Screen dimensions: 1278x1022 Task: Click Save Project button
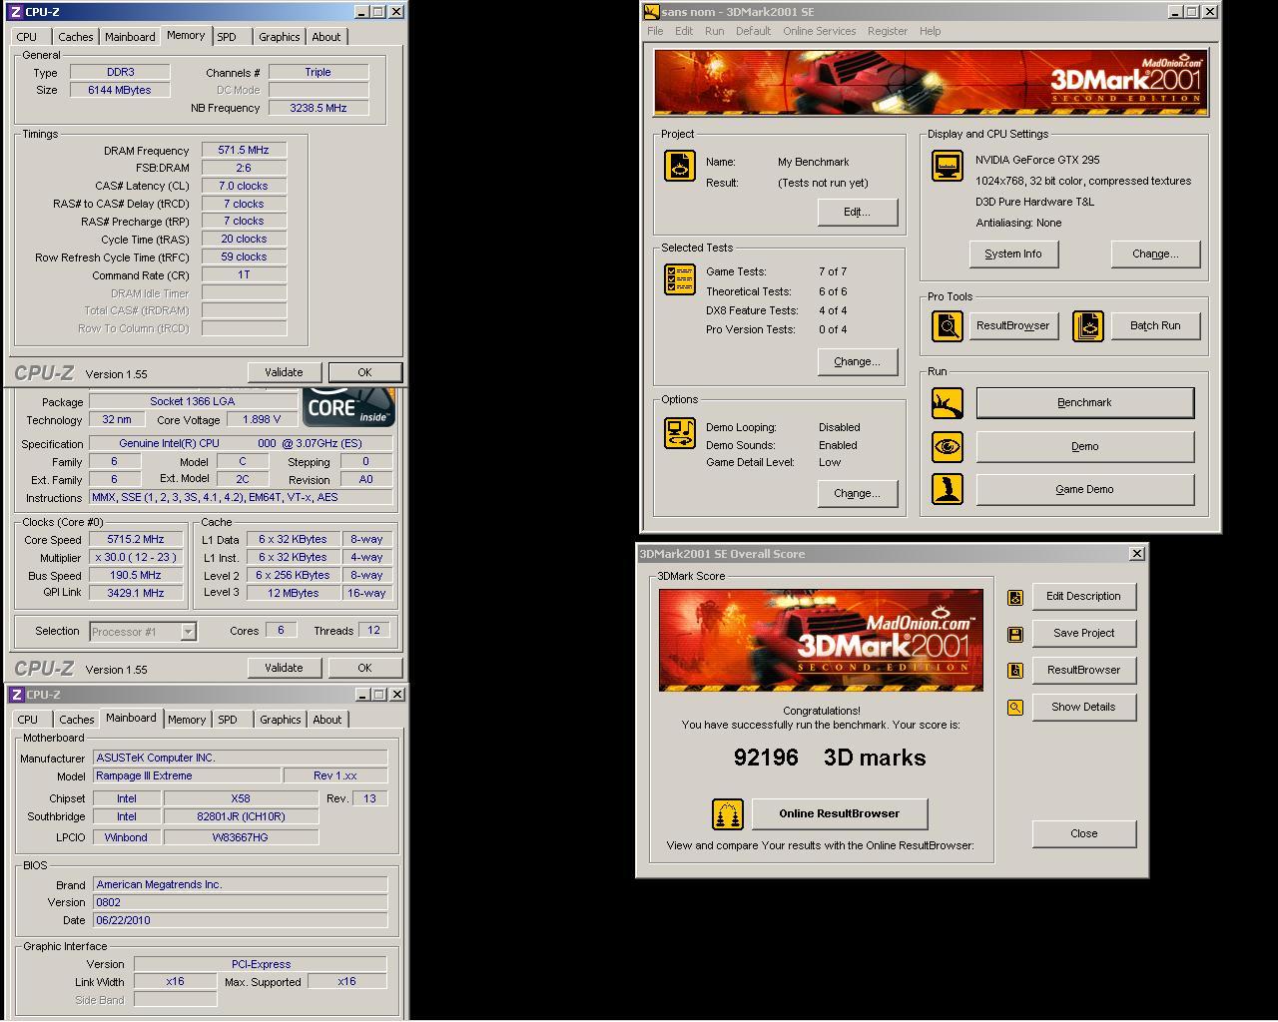click(x=1083, y=633)
